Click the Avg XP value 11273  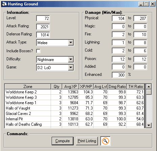[x=73, y=108]
